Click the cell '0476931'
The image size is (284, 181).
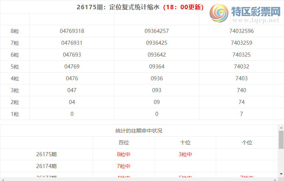72,43
